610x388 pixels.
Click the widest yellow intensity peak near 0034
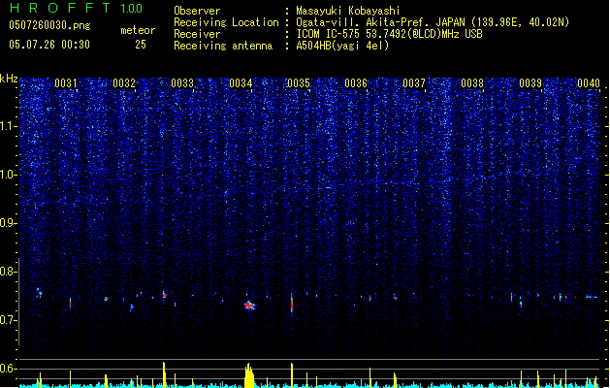(x=249, y=375)
